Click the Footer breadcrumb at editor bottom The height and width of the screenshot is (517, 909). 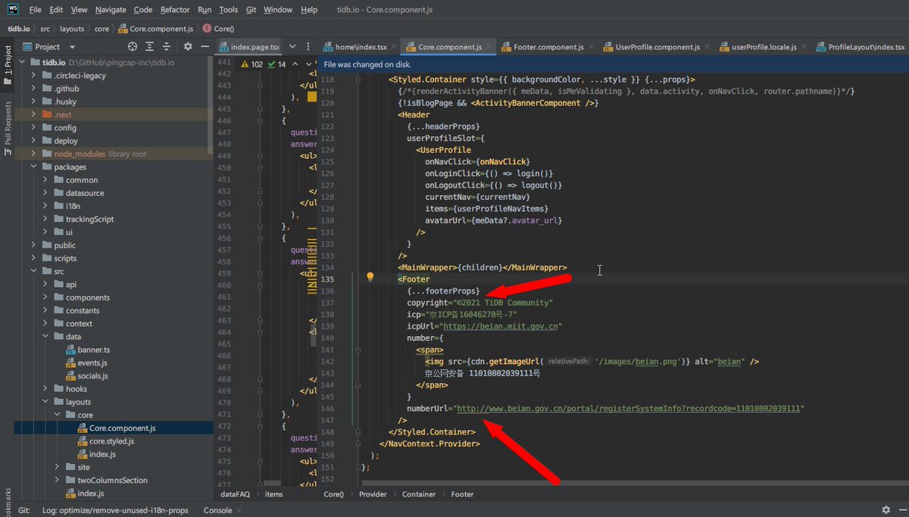pos(462,494)
